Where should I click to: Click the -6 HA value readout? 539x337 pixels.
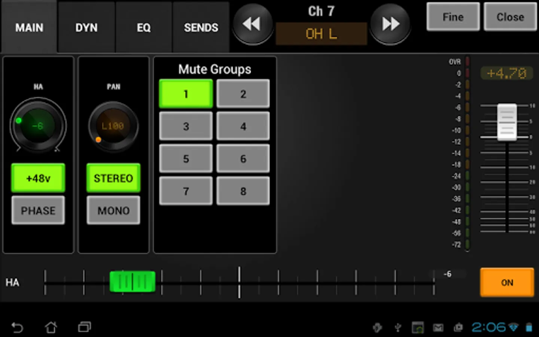click(x=448, y=274)
